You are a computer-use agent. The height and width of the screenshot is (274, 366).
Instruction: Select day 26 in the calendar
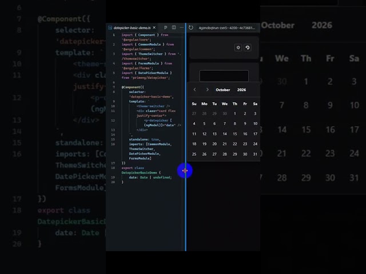204,154
